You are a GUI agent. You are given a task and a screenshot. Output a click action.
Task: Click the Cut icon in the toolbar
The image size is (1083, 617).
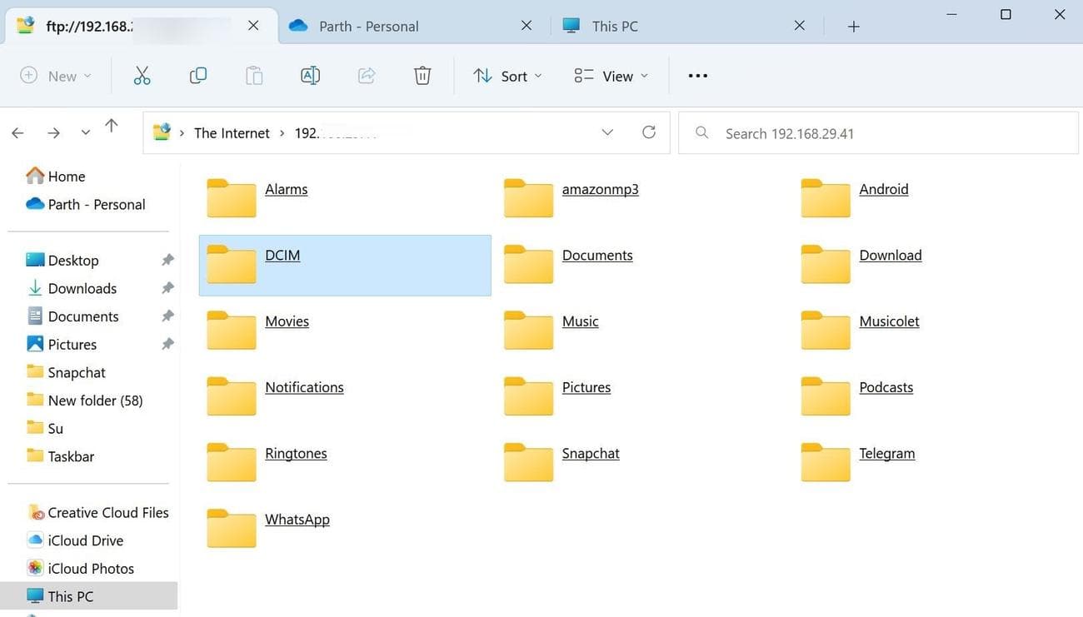(x=142, y=75)
